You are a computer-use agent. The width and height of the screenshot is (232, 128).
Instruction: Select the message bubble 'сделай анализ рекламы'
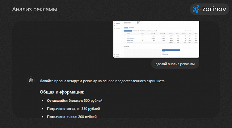[x=175, y=64]
